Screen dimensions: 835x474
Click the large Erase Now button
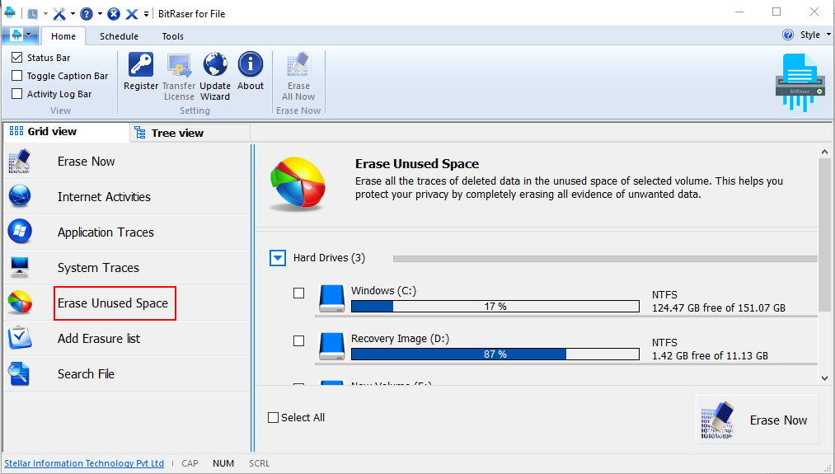757,420
